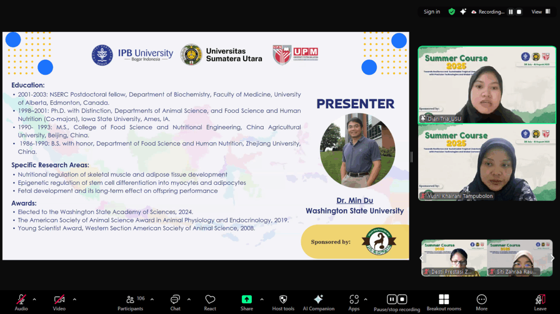Open the Chat panel

coord(175,300)
